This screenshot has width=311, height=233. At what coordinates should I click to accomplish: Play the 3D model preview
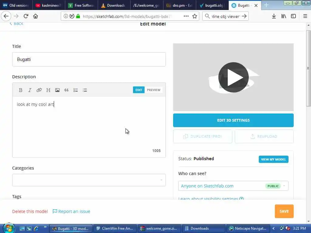point(234,77)
